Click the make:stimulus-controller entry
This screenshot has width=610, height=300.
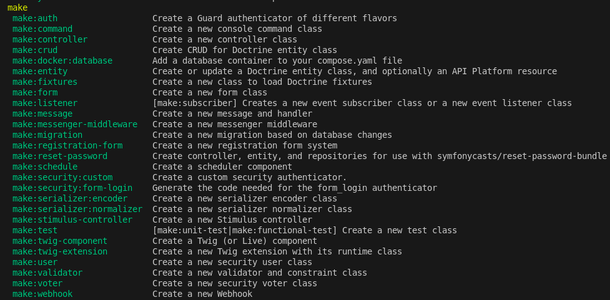(x=72, y=220)
